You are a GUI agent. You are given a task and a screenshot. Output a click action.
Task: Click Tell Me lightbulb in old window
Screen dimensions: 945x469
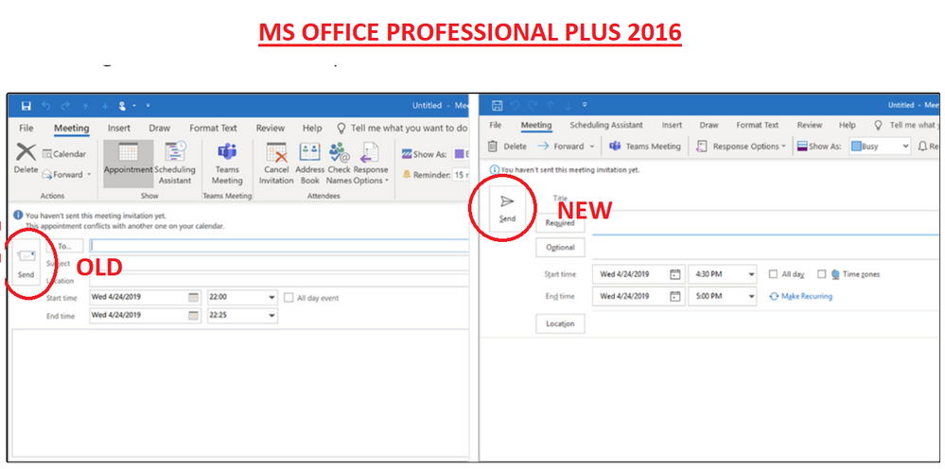pos(341,129)
